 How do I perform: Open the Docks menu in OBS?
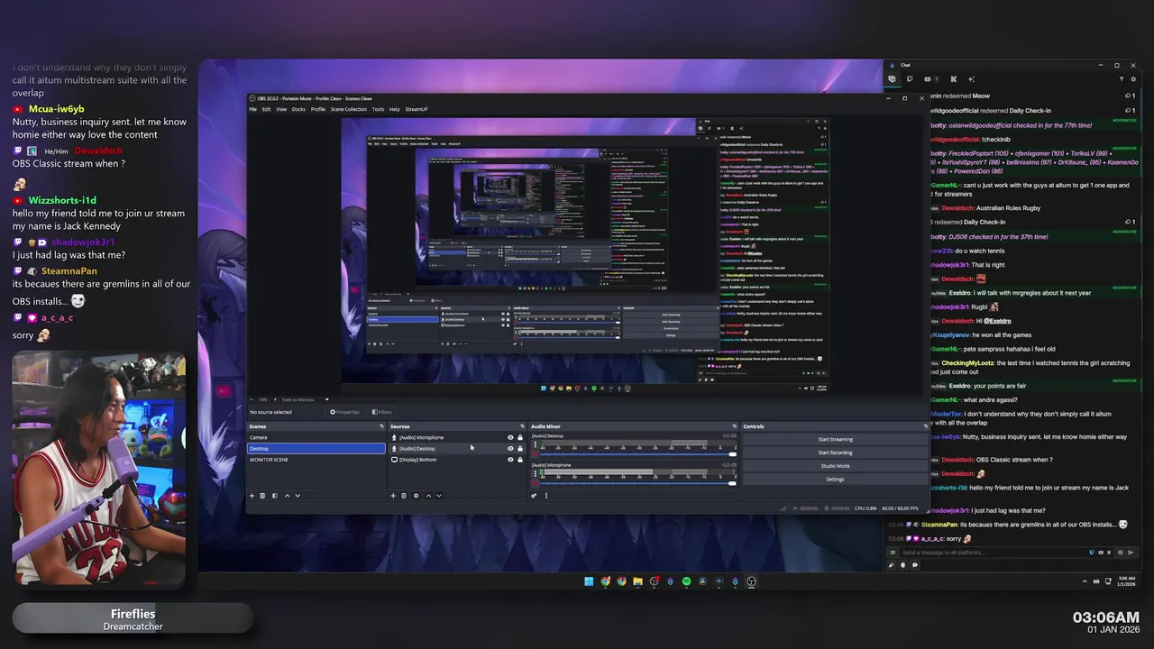tap(298, 109)
